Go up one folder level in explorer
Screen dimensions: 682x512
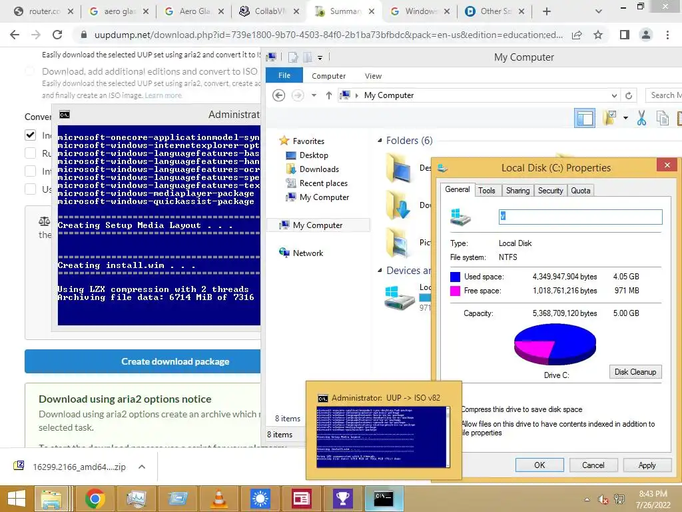click(x=329, y=95)
